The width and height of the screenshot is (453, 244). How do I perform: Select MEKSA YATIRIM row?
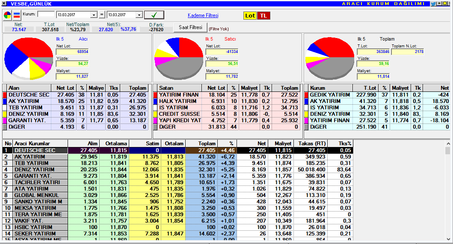[178, 208]
